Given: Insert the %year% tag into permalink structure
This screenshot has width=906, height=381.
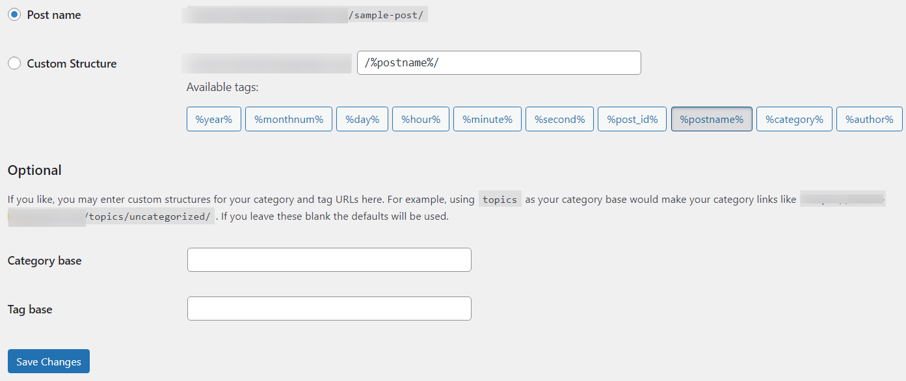Looking at the screenshot, I should (213, 118).
